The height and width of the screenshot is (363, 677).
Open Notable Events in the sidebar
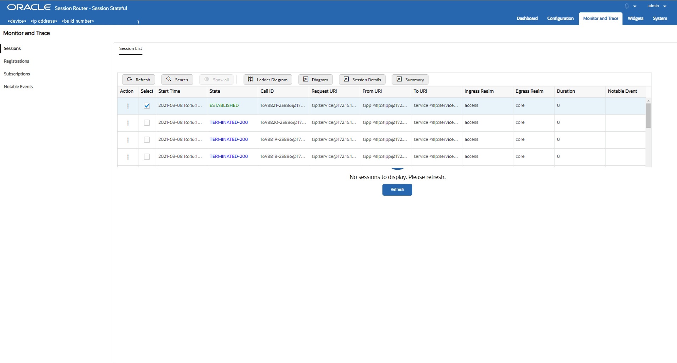18,87
